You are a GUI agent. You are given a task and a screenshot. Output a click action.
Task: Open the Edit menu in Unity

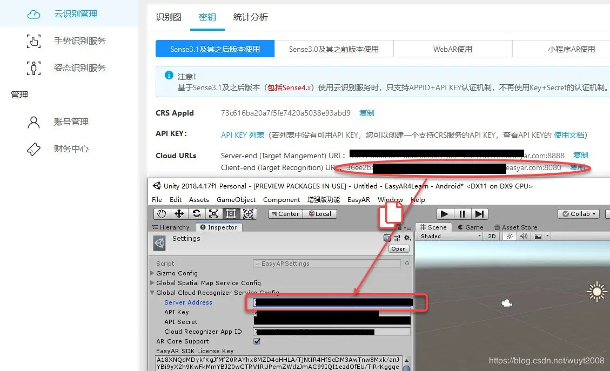(176, 199)
